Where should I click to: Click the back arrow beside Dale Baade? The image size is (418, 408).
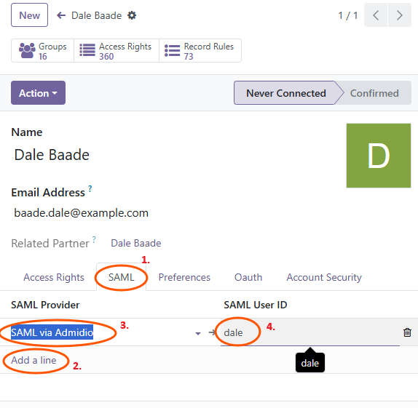61,15
